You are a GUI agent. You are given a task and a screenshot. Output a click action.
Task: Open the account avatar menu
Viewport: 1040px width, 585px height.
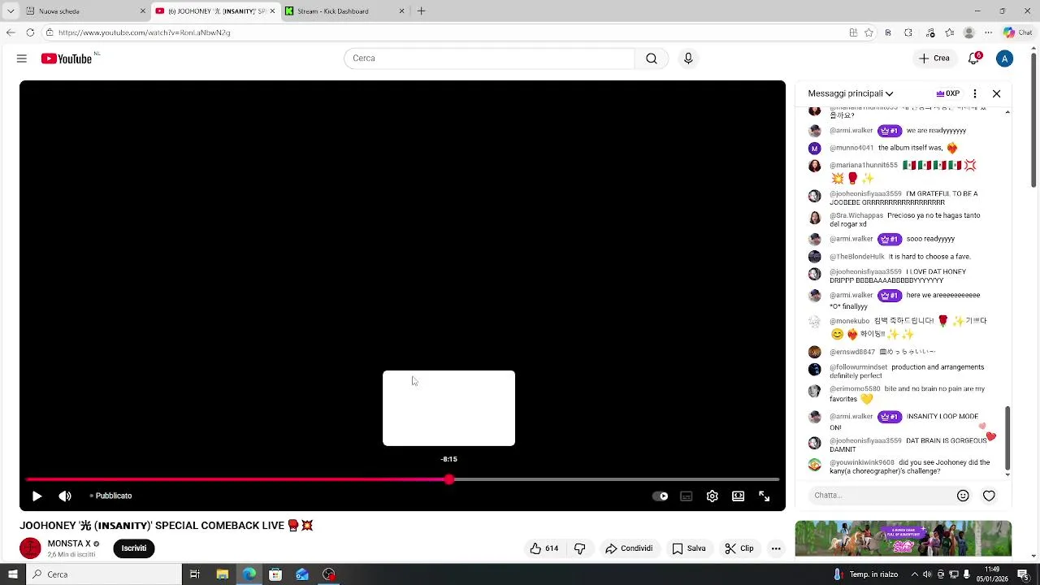point(1005,58)
